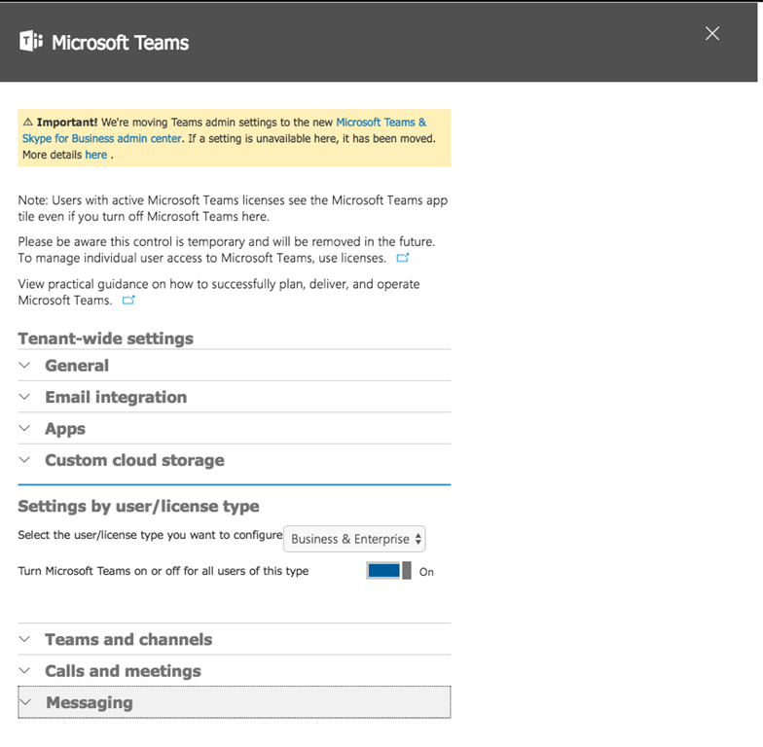Expand the Email integration section chevron

[x=24, y=397]
